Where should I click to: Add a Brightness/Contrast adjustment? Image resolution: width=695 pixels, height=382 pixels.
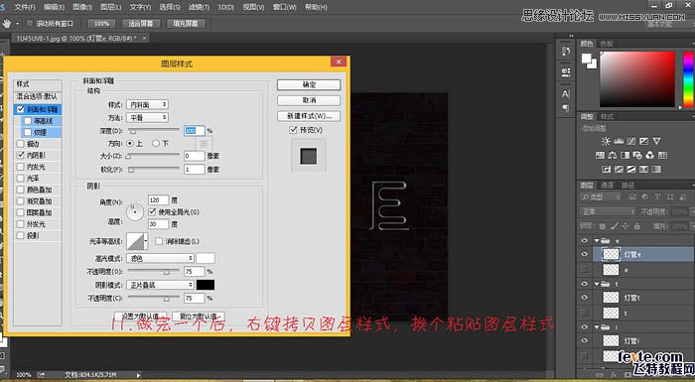(x=606, y=141)
